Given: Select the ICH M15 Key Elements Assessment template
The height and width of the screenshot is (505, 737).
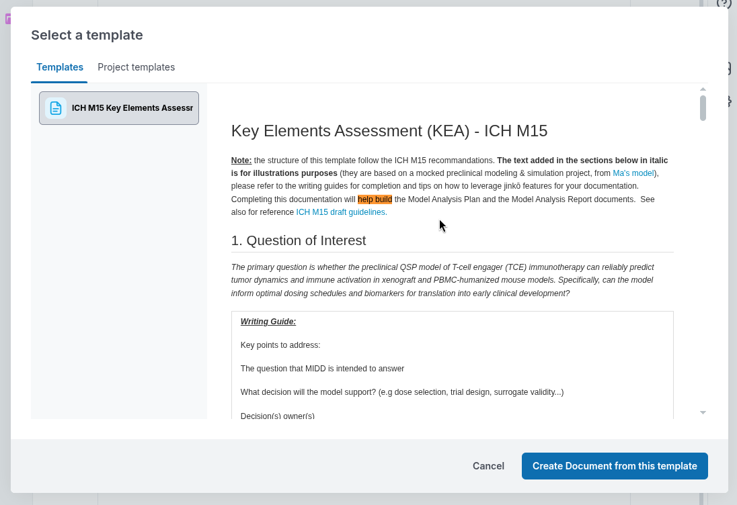Looking at the screenshot, I should click(119, 108).
